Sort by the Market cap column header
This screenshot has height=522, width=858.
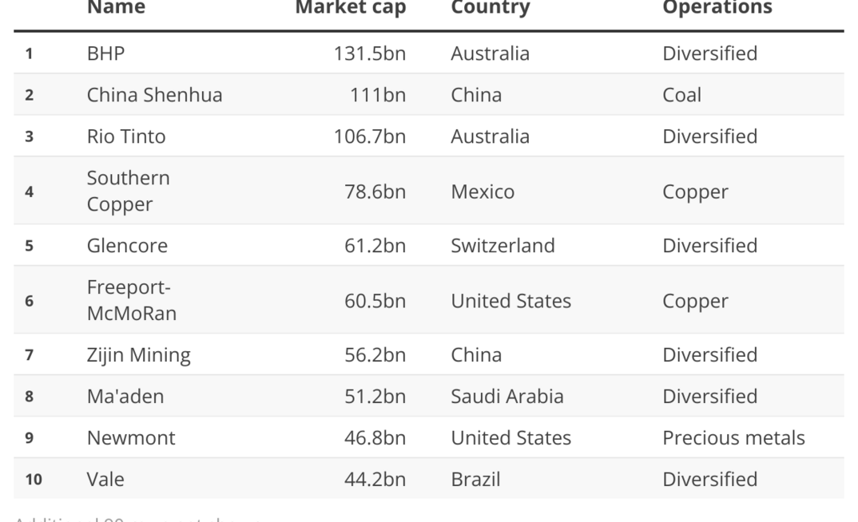click(x=351, y=8)
